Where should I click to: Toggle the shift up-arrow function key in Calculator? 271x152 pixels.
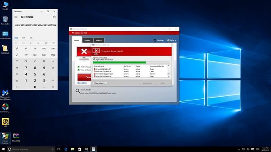click(17, 61)
